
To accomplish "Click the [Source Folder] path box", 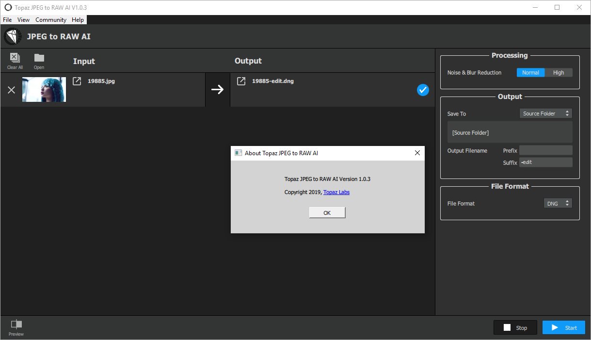I will [x=510, y=132].
